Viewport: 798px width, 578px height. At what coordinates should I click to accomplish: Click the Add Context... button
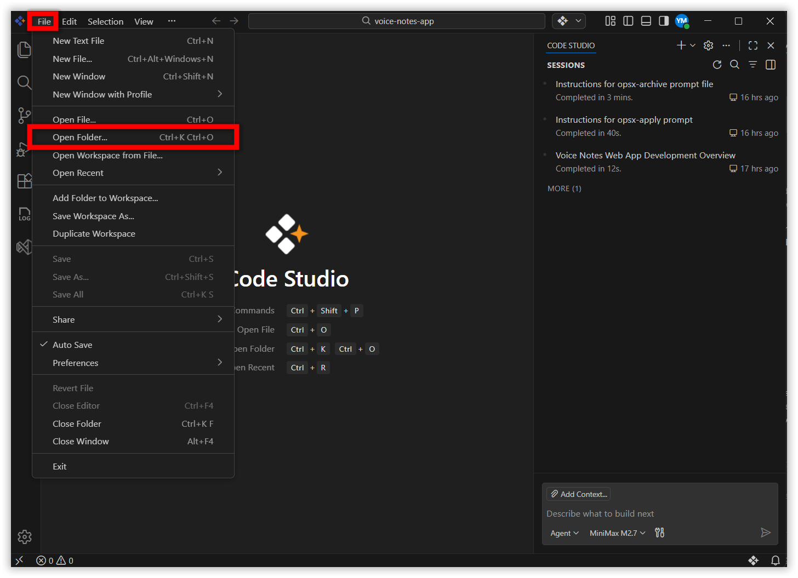pyautogui.click(x=579, y=494)
